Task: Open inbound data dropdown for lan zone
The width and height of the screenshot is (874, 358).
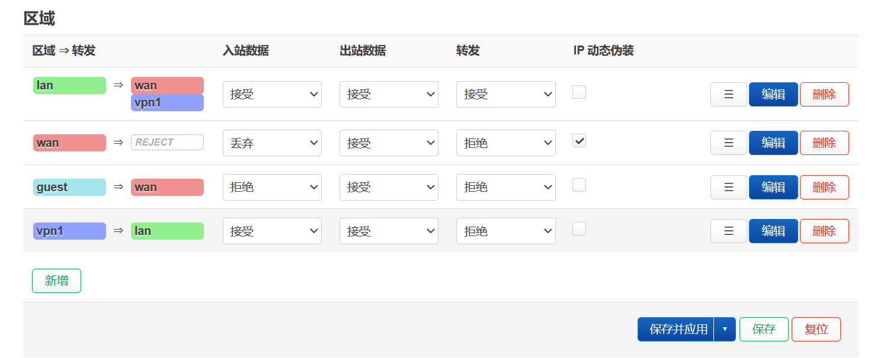Action: point(272,94)
